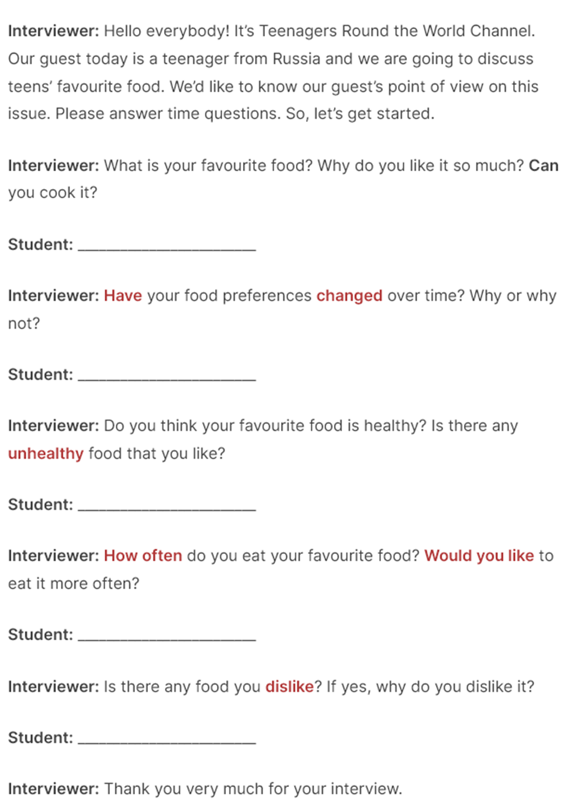
Task: Click the red word 'Have'
Action: click(x=123, y=295)
